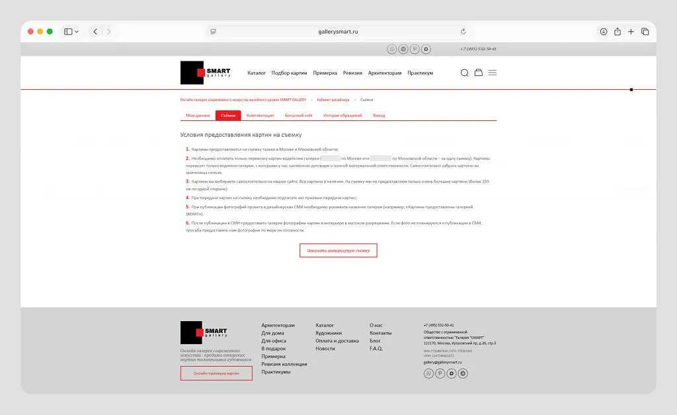The height and width of the screenshot is (415, 677).
Task: Switch to the Мои данные tab
Action: [198, 116]
